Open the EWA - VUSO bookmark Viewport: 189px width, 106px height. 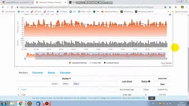(x=84, y=12)
